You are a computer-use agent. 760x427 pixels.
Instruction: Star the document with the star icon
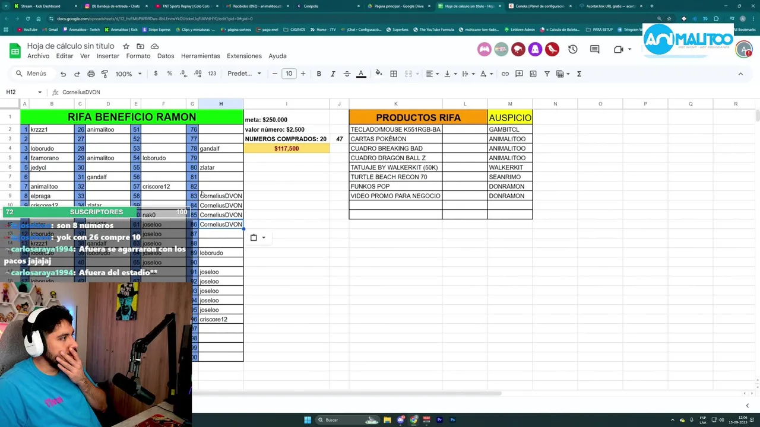126,46
